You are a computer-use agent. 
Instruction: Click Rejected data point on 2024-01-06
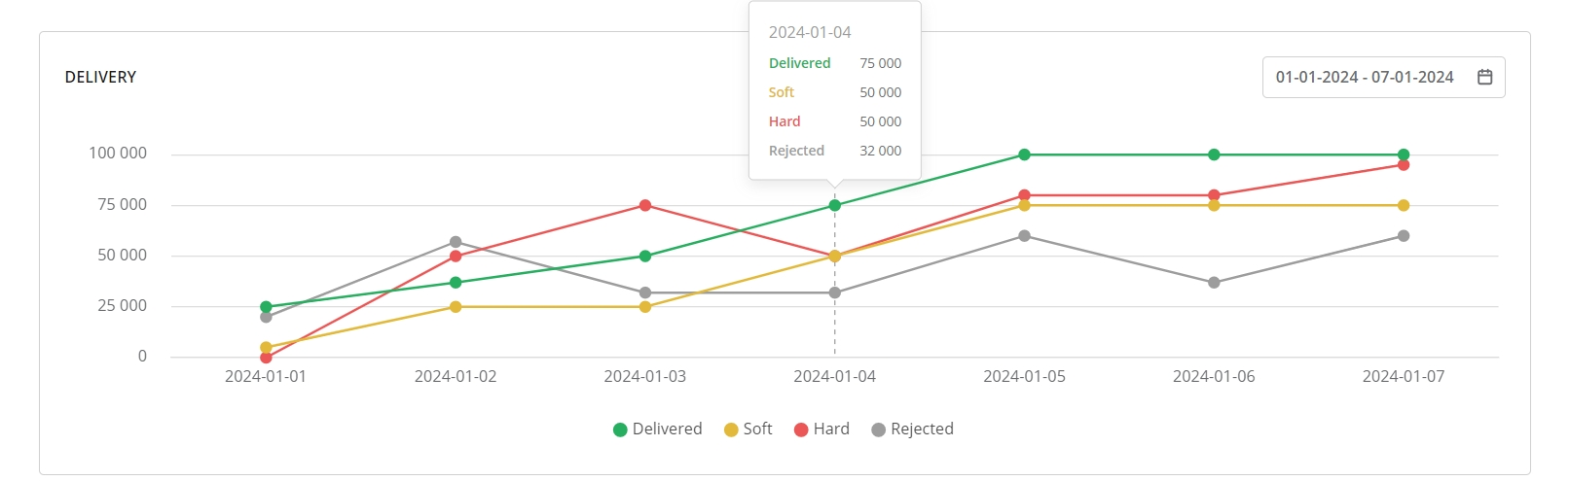point(1214,283)
